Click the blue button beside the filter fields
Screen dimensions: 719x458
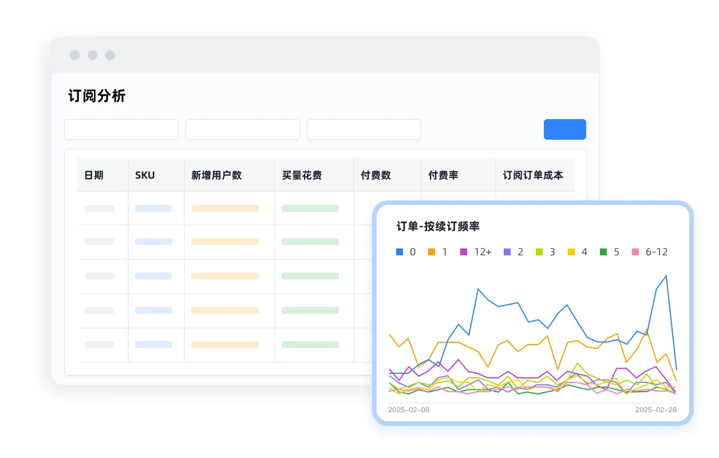(x=564, y=129)
